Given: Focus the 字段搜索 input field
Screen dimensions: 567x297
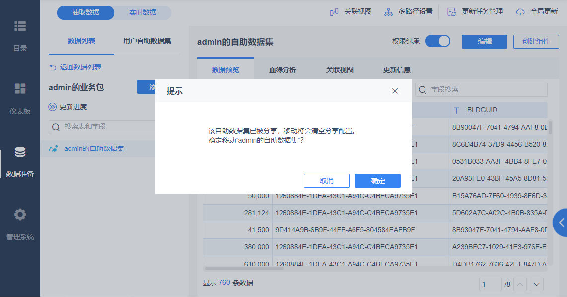Looking at the screenshot, I should pos(481,90).
